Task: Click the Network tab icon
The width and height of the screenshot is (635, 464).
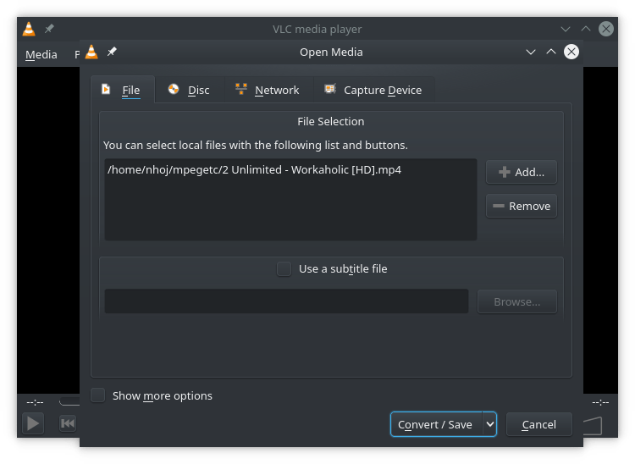Action: click(x=241, y=89)
